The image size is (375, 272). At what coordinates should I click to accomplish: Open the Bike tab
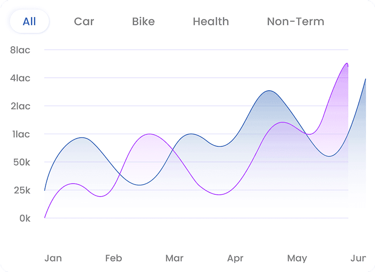click(x=143, y=22)
